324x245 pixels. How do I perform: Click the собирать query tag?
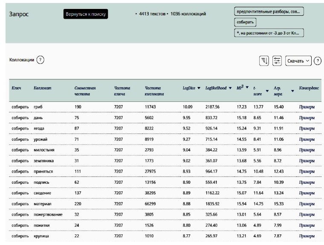(245, 22)
